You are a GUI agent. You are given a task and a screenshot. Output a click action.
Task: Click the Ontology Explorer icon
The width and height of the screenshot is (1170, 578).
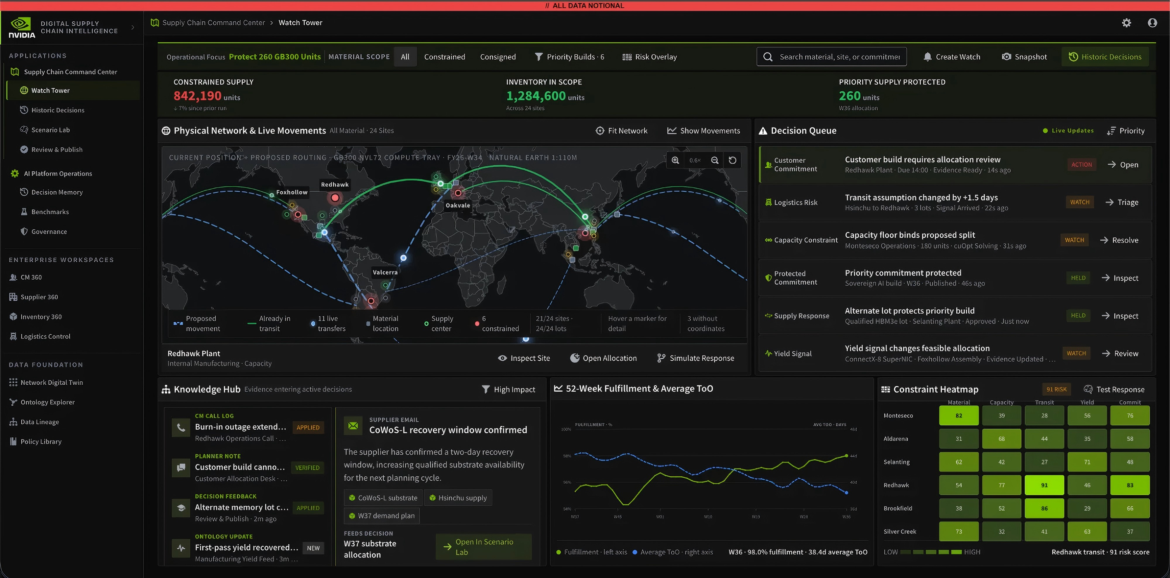pos(13,402)
